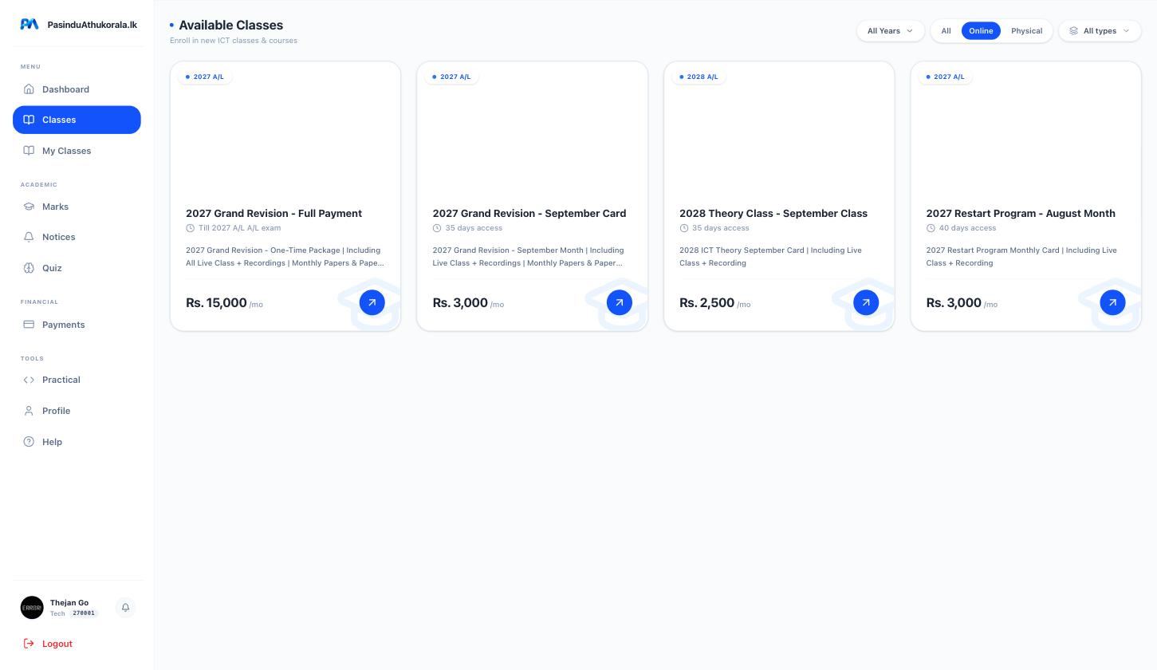Click the Thejan Go profile avatar
This screenshot has width=1157, height=670.
pos(32,608)
